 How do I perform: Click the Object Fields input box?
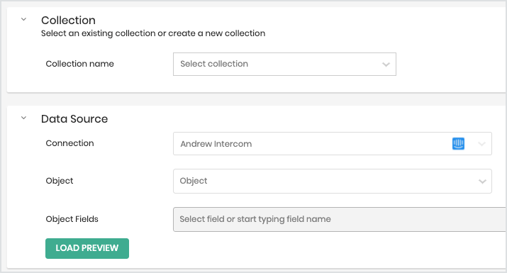pos(340,219)
